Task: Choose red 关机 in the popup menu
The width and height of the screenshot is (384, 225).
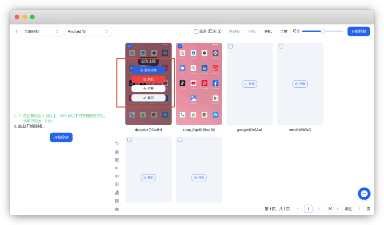Action: coord(148,79)
